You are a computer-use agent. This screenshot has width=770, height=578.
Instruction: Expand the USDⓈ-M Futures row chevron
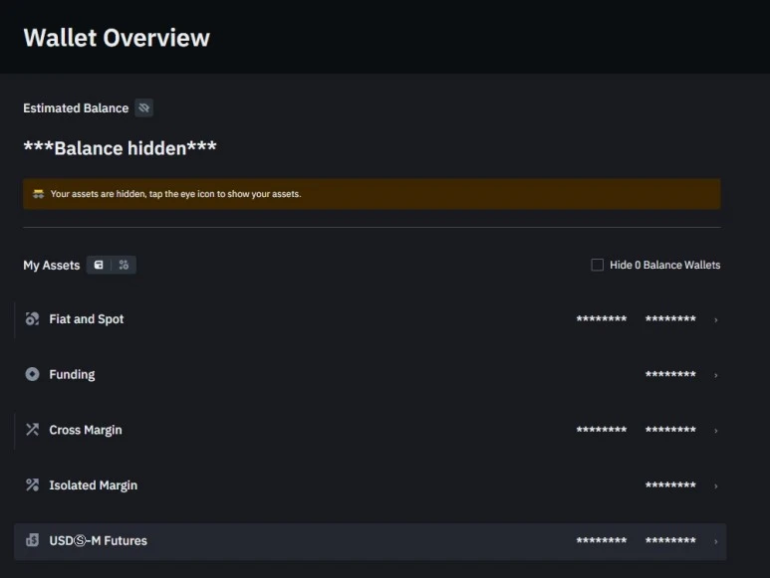tap(716, 541)
